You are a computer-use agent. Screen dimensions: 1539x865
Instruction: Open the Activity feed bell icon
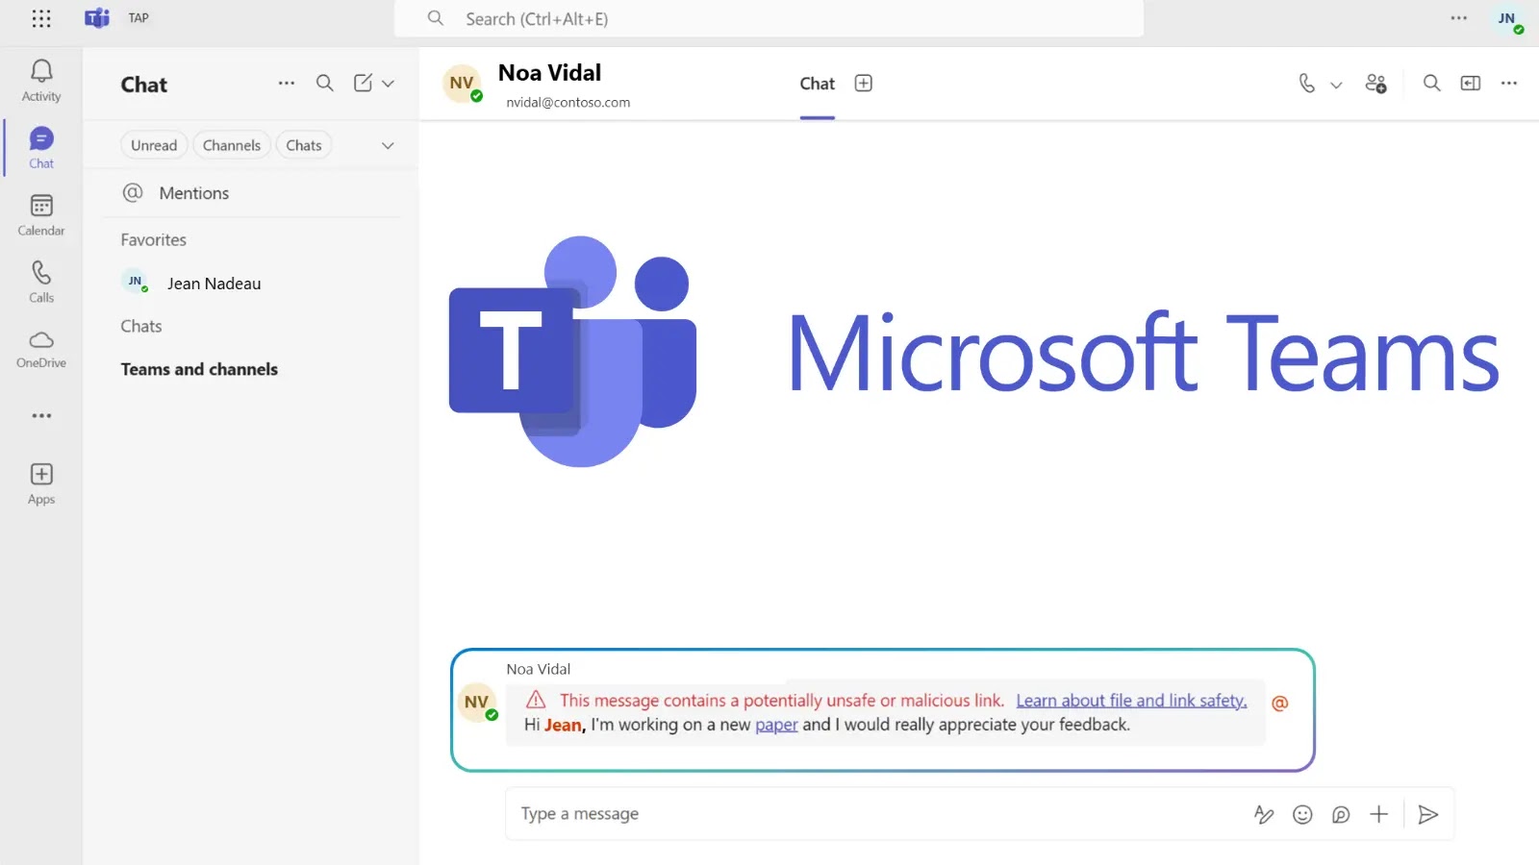coord(41,71)
